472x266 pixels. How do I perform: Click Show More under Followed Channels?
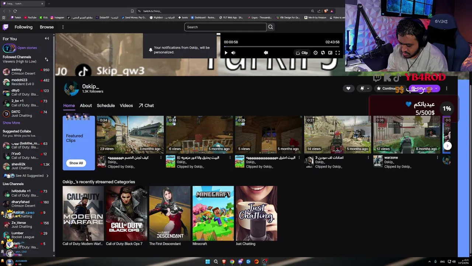click(11, 123)
